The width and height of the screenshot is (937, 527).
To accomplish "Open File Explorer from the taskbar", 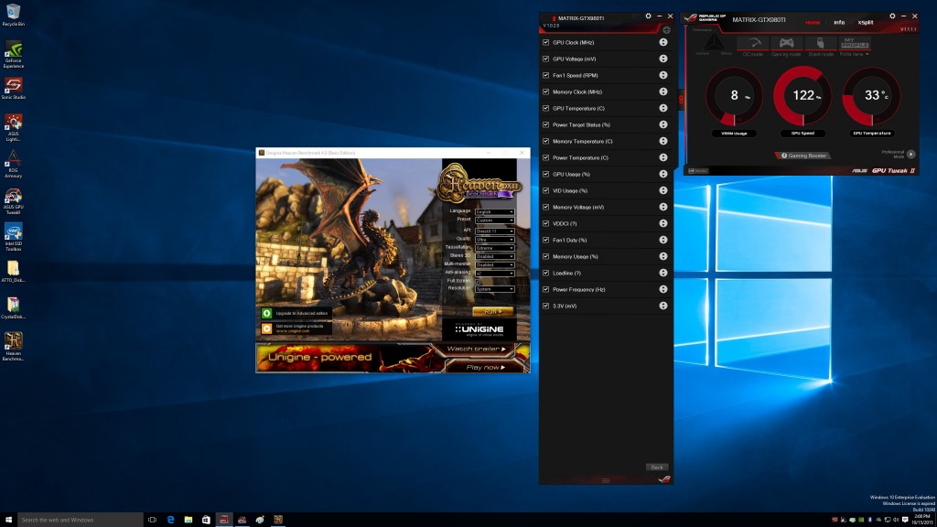I will (188, 520).
